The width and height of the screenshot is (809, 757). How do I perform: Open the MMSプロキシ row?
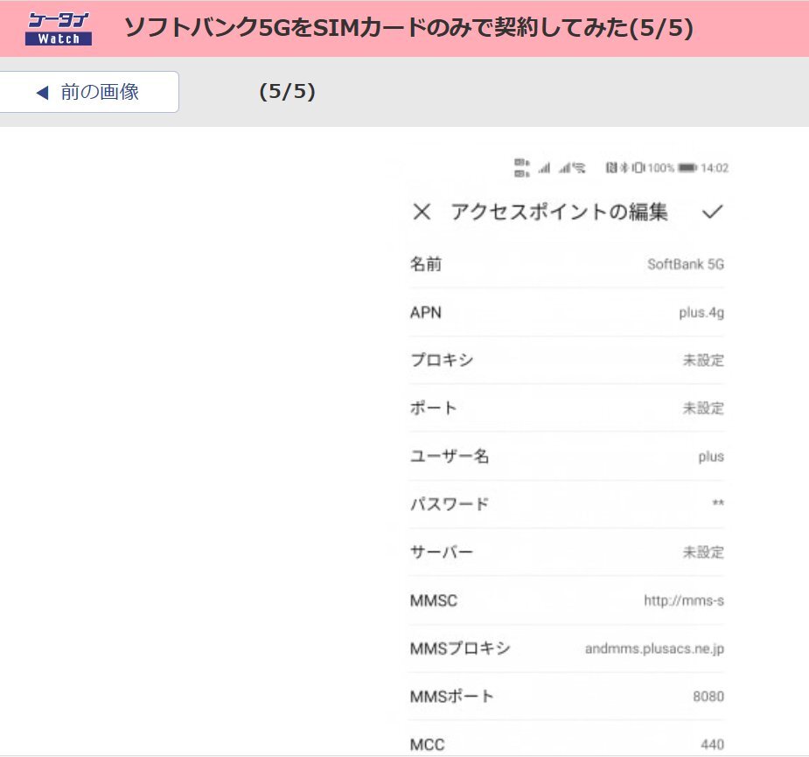coord(567,649)
